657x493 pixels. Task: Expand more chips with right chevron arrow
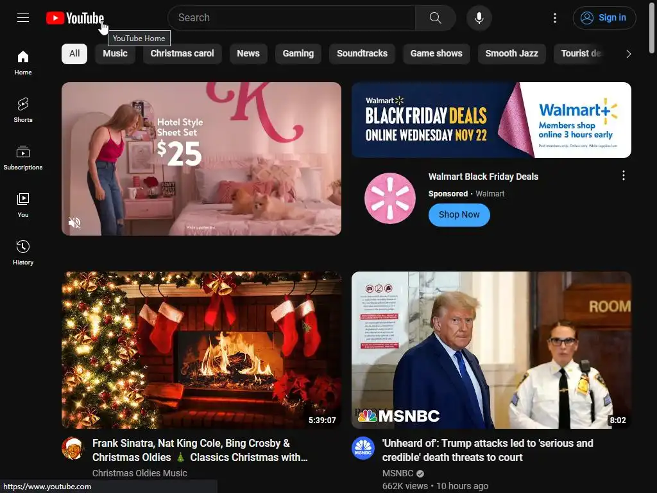(628, 54)
